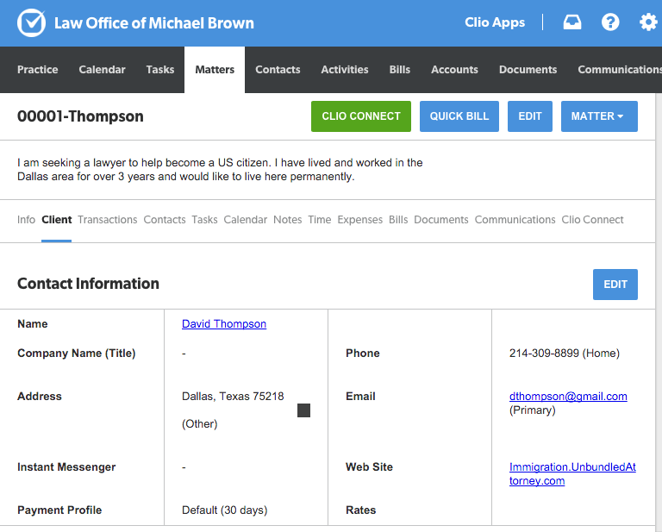Click the Contact Information heading
This screenshot has width=662, height=532.
88,284
